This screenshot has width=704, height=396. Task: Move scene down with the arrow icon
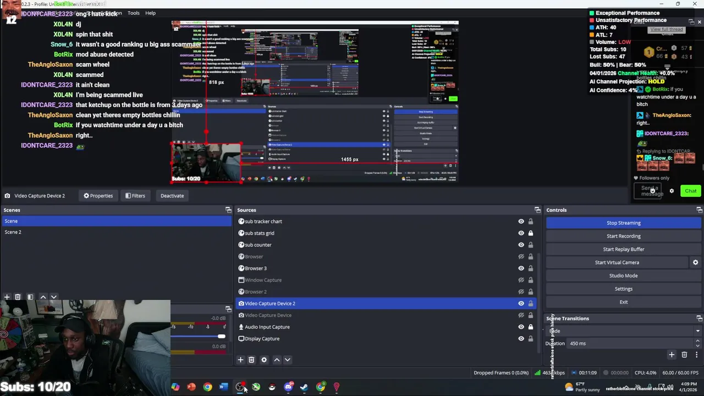[x=53, y=297]
